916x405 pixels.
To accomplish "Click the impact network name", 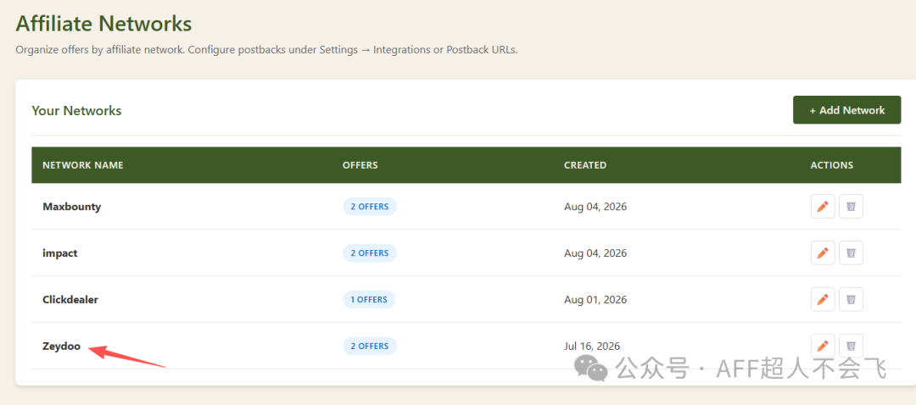I will (x=60, y=253).
